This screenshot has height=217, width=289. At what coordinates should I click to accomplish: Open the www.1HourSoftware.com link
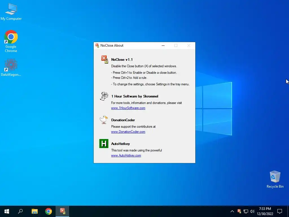pos(128,108)
